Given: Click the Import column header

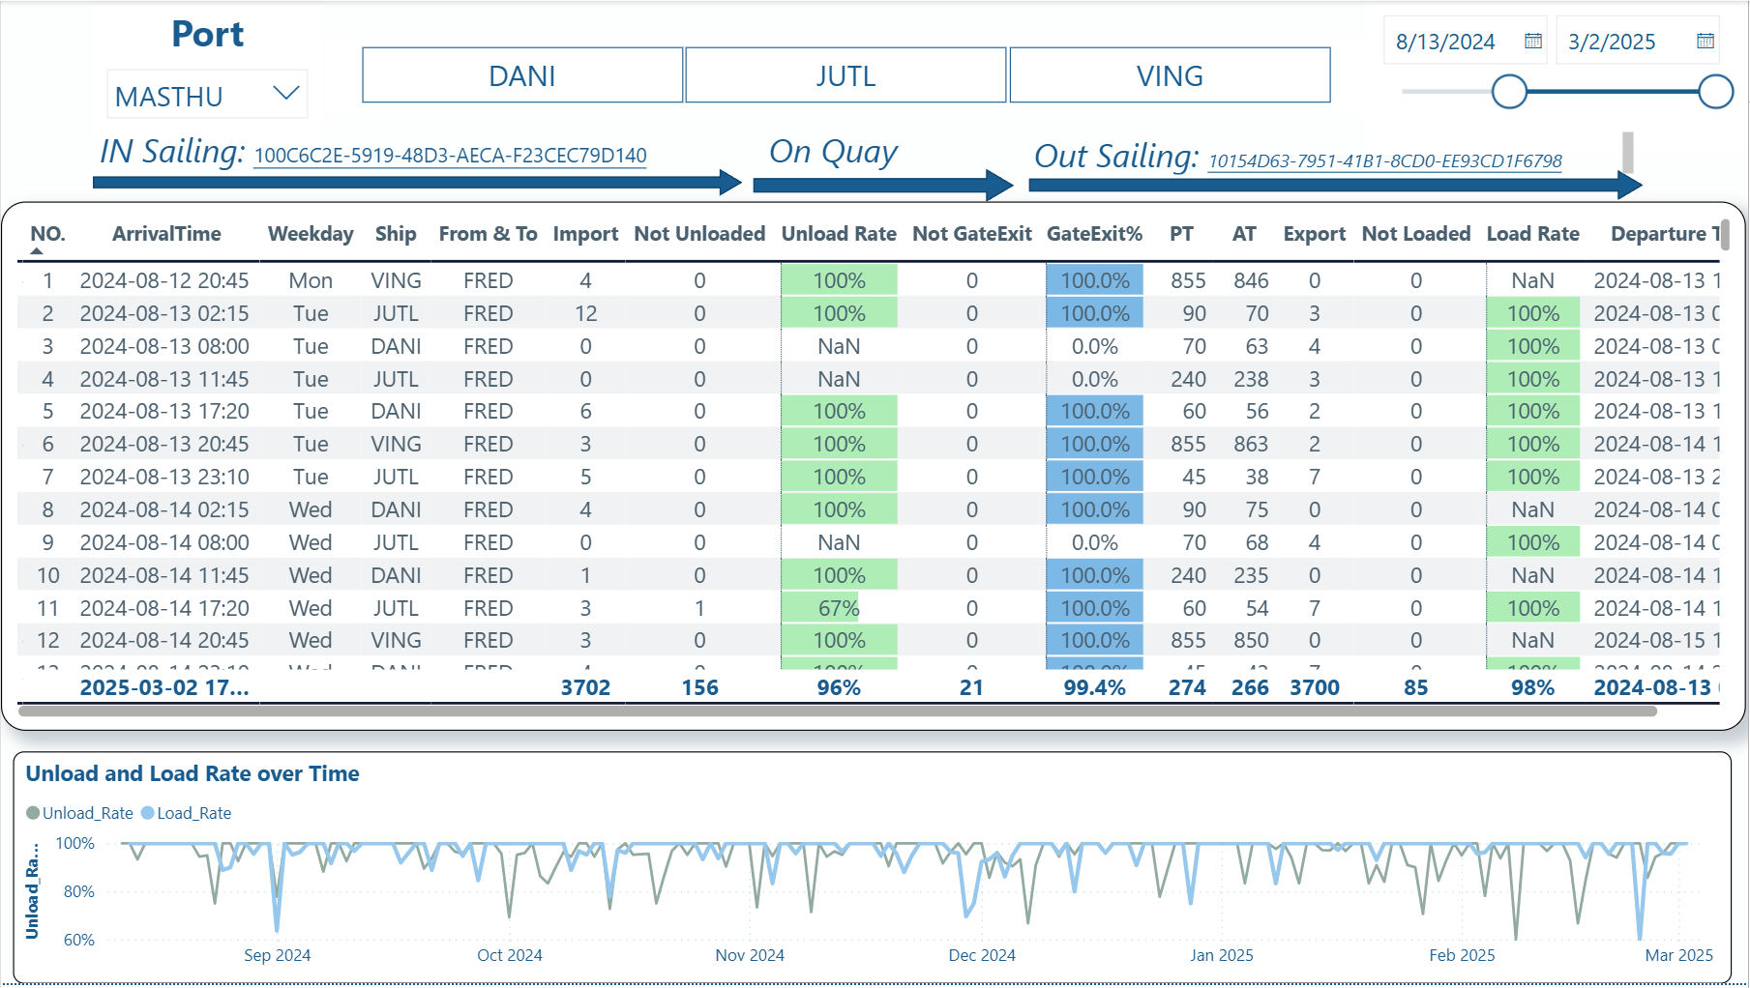Looking at the screenshot, I should (585, 234).
